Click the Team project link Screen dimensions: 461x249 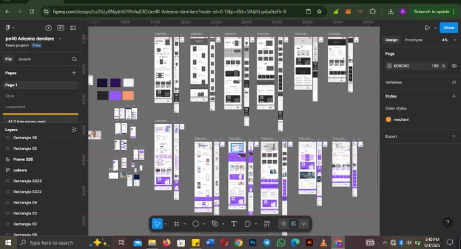pos(17,45)
